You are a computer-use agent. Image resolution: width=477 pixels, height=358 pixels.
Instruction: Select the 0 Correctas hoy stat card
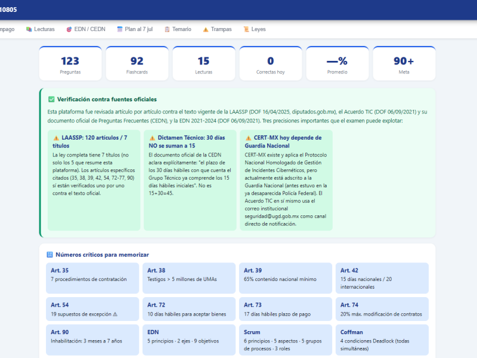[271, 63]
